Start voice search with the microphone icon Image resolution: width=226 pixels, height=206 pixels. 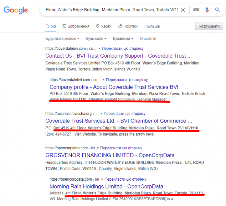click(207, 10)
